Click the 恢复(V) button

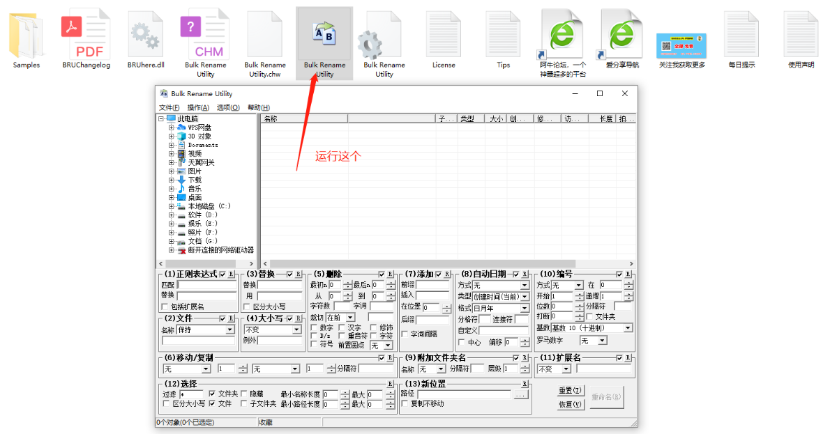[x=571, y=404]
